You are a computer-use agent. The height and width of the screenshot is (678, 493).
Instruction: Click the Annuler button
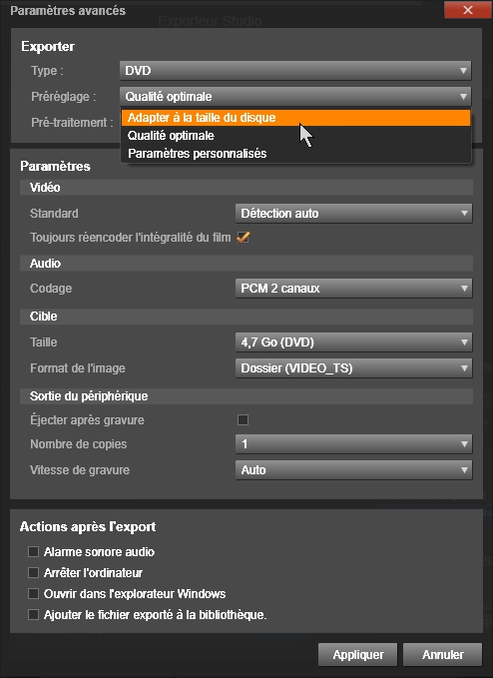(442, 655)
